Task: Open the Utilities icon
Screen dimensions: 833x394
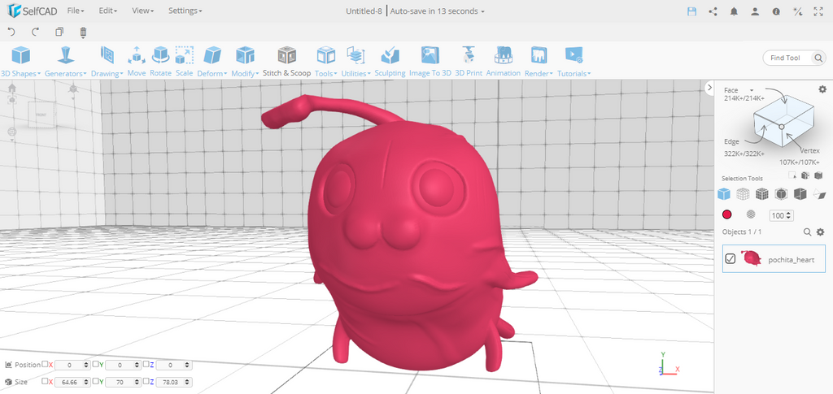Action: 355,55
